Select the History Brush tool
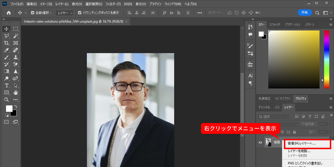This screenshot has width=334, height=167. pos(7,64)
